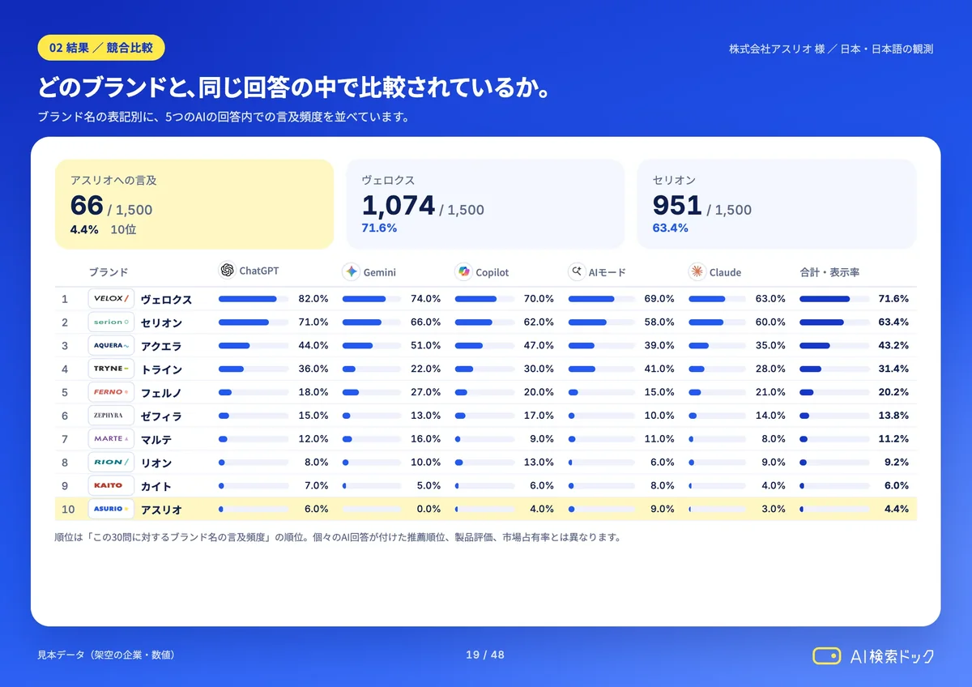
Task: Click セリオン total bar at 63.4%
Action: click(834, 322)
